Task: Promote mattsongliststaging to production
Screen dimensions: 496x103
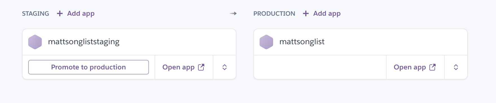Action: click(x=89, y=67)
